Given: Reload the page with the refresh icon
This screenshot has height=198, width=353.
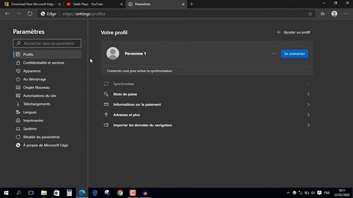Looking at the screenshot, I should click(30, 14).
